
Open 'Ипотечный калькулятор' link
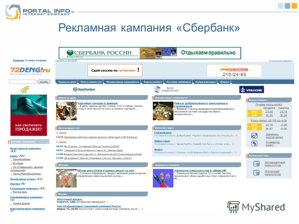click(x=273, y=173)
